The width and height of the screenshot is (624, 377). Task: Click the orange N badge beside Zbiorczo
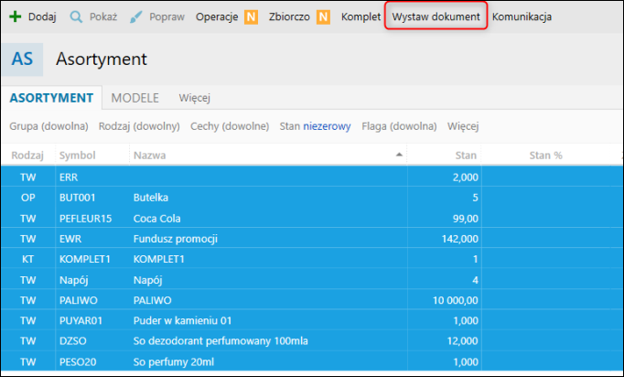[x=323, y=17]
